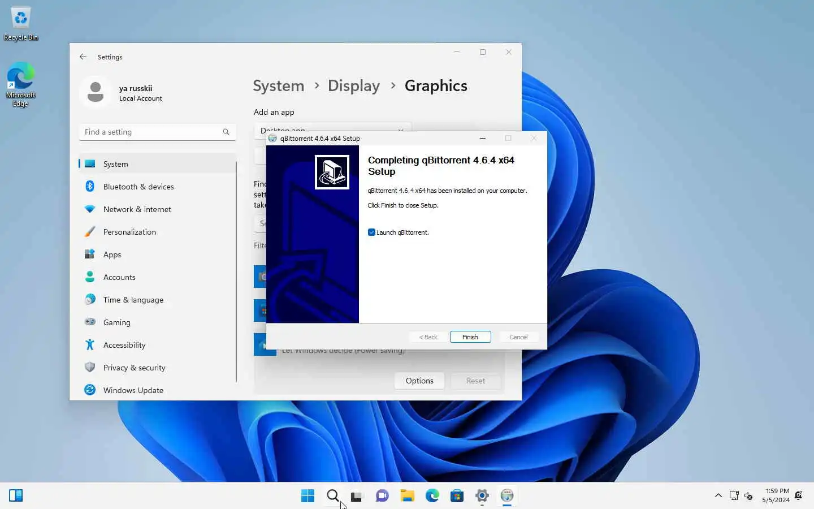Open Microsoft Edge desktop shortcut

pos(21,84)
